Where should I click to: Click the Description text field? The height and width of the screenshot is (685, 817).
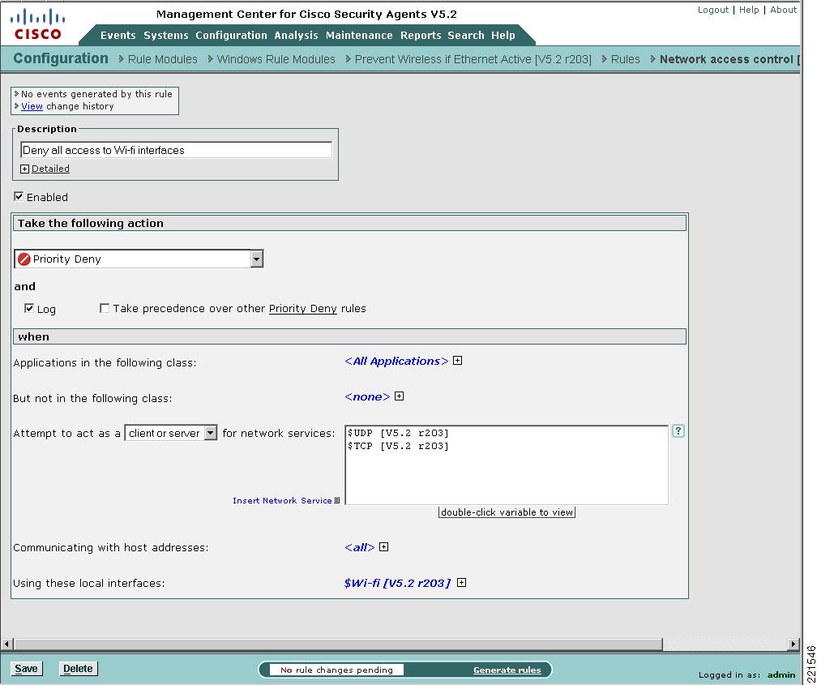tap(176, 150)
